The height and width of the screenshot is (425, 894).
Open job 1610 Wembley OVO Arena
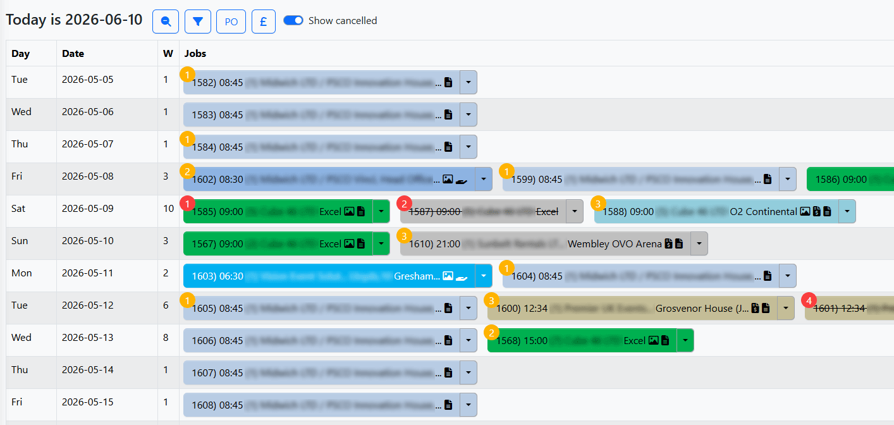[x=545, y=243]
